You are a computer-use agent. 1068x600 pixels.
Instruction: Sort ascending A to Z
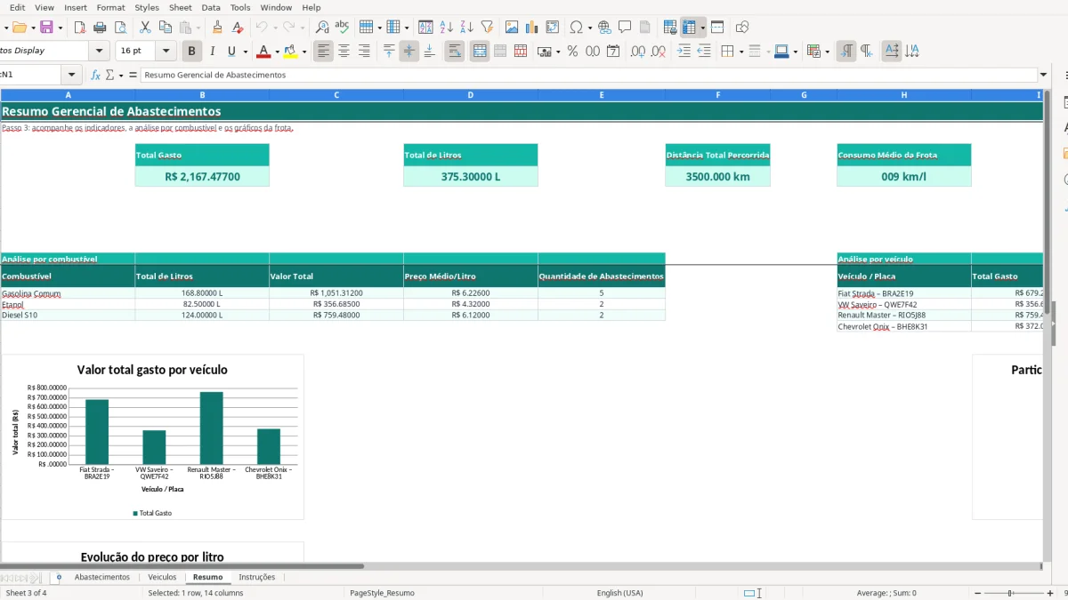[x=447, y=28]
